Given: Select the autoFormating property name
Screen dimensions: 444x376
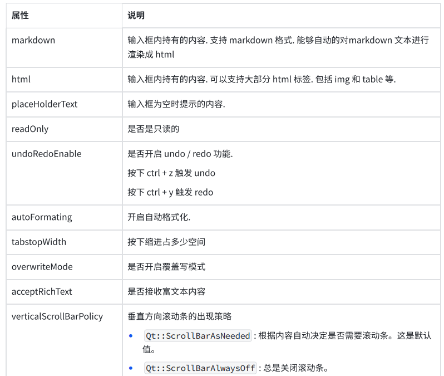Looking at the screenshot, I should [x=42, y=217].
